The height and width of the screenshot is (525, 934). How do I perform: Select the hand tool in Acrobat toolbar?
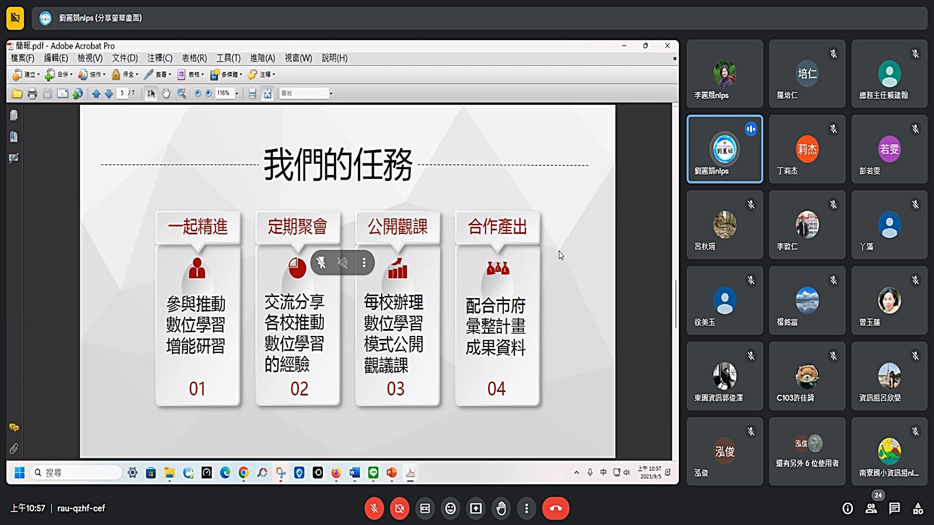click(166, 93)
